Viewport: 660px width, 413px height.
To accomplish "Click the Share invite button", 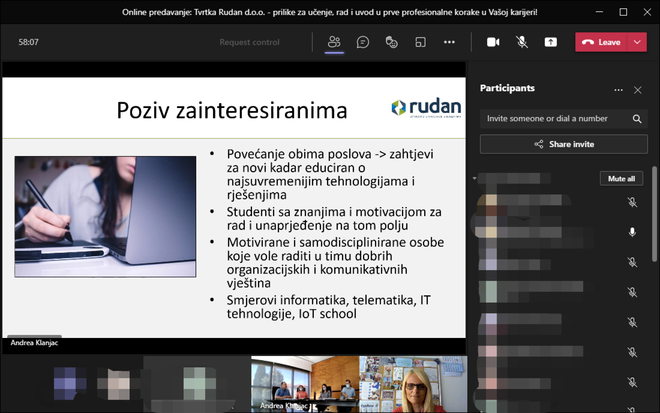I will coord(563,144).
